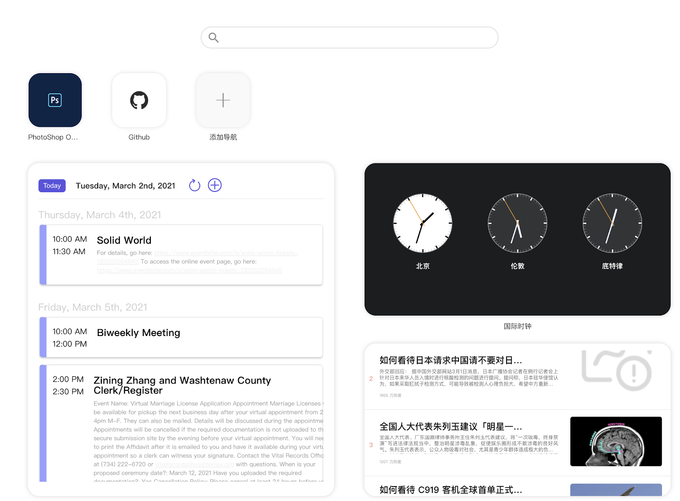Click the Today button in calendar
This screenshot has width=680, height=501.
coord(52,185)
